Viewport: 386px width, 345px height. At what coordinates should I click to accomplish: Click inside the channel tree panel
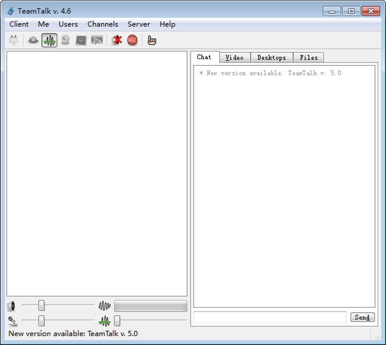coord(96,174)
